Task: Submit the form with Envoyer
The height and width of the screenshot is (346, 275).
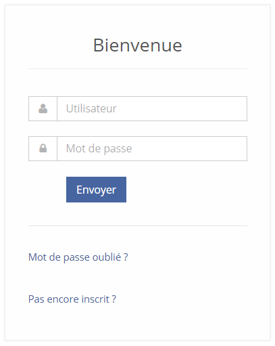Action: [x=96, y=190]
